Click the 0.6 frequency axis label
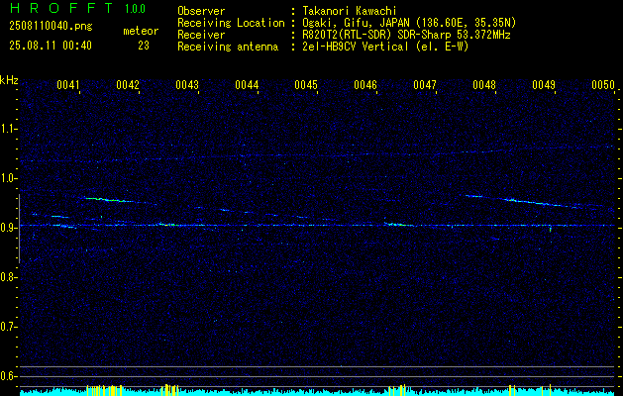623x396 pixels. (8, 376)
